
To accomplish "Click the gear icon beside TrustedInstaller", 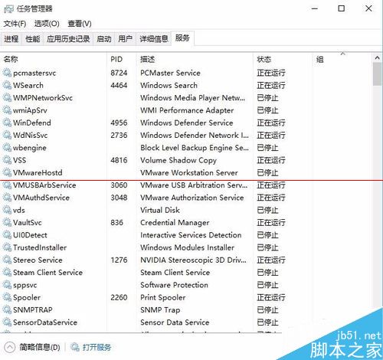I will click(7, 247).
